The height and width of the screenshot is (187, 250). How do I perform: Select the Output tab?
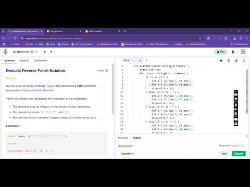coord(137,138)
